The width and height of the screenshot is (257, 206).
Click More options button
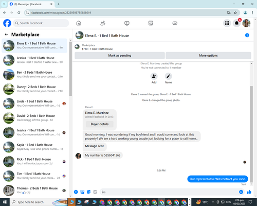(x=208, y=56)
